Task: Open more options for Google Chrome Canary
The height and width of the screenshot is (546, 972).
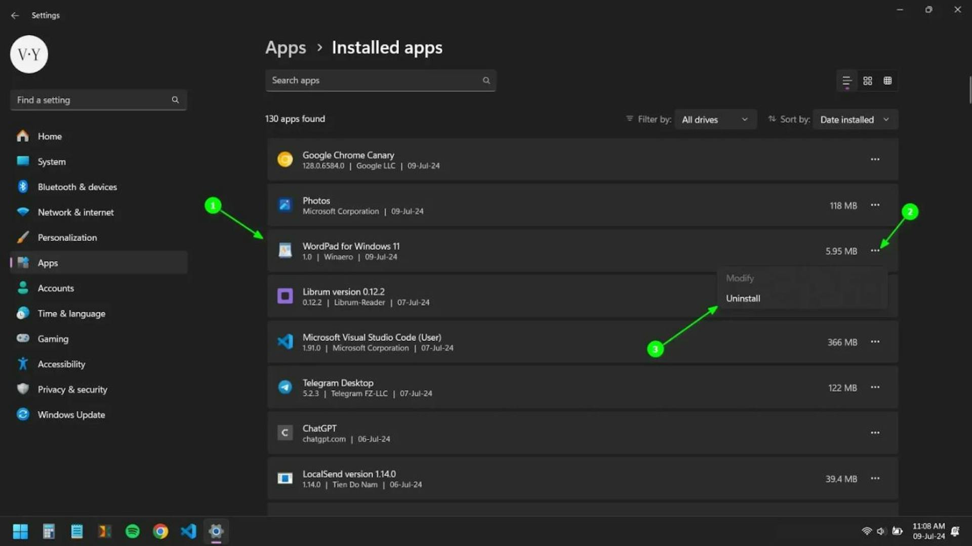Action: point(875,159)
